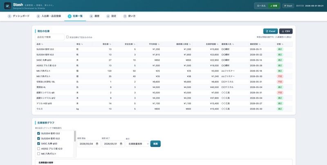Click the gear circle icon beside 設定
Image resolution: width=327 pixels, height=165 pixels.
click(108, 16)
